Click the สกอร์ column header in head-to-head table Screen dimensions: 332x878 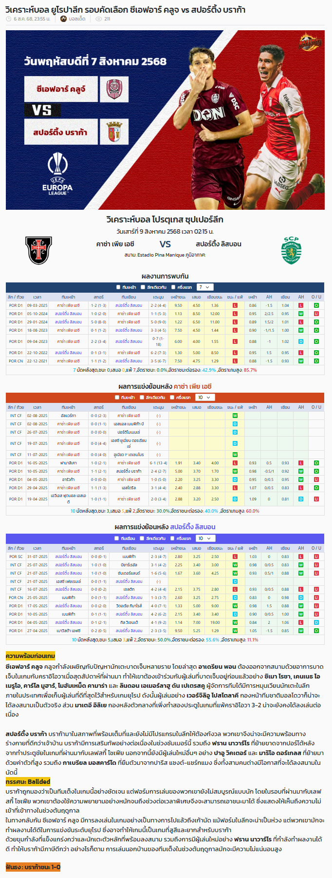click(99, 297)
